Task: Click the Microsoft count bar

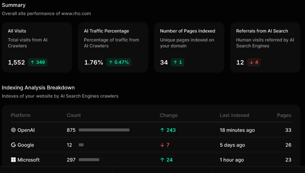Action: (89, 160)
